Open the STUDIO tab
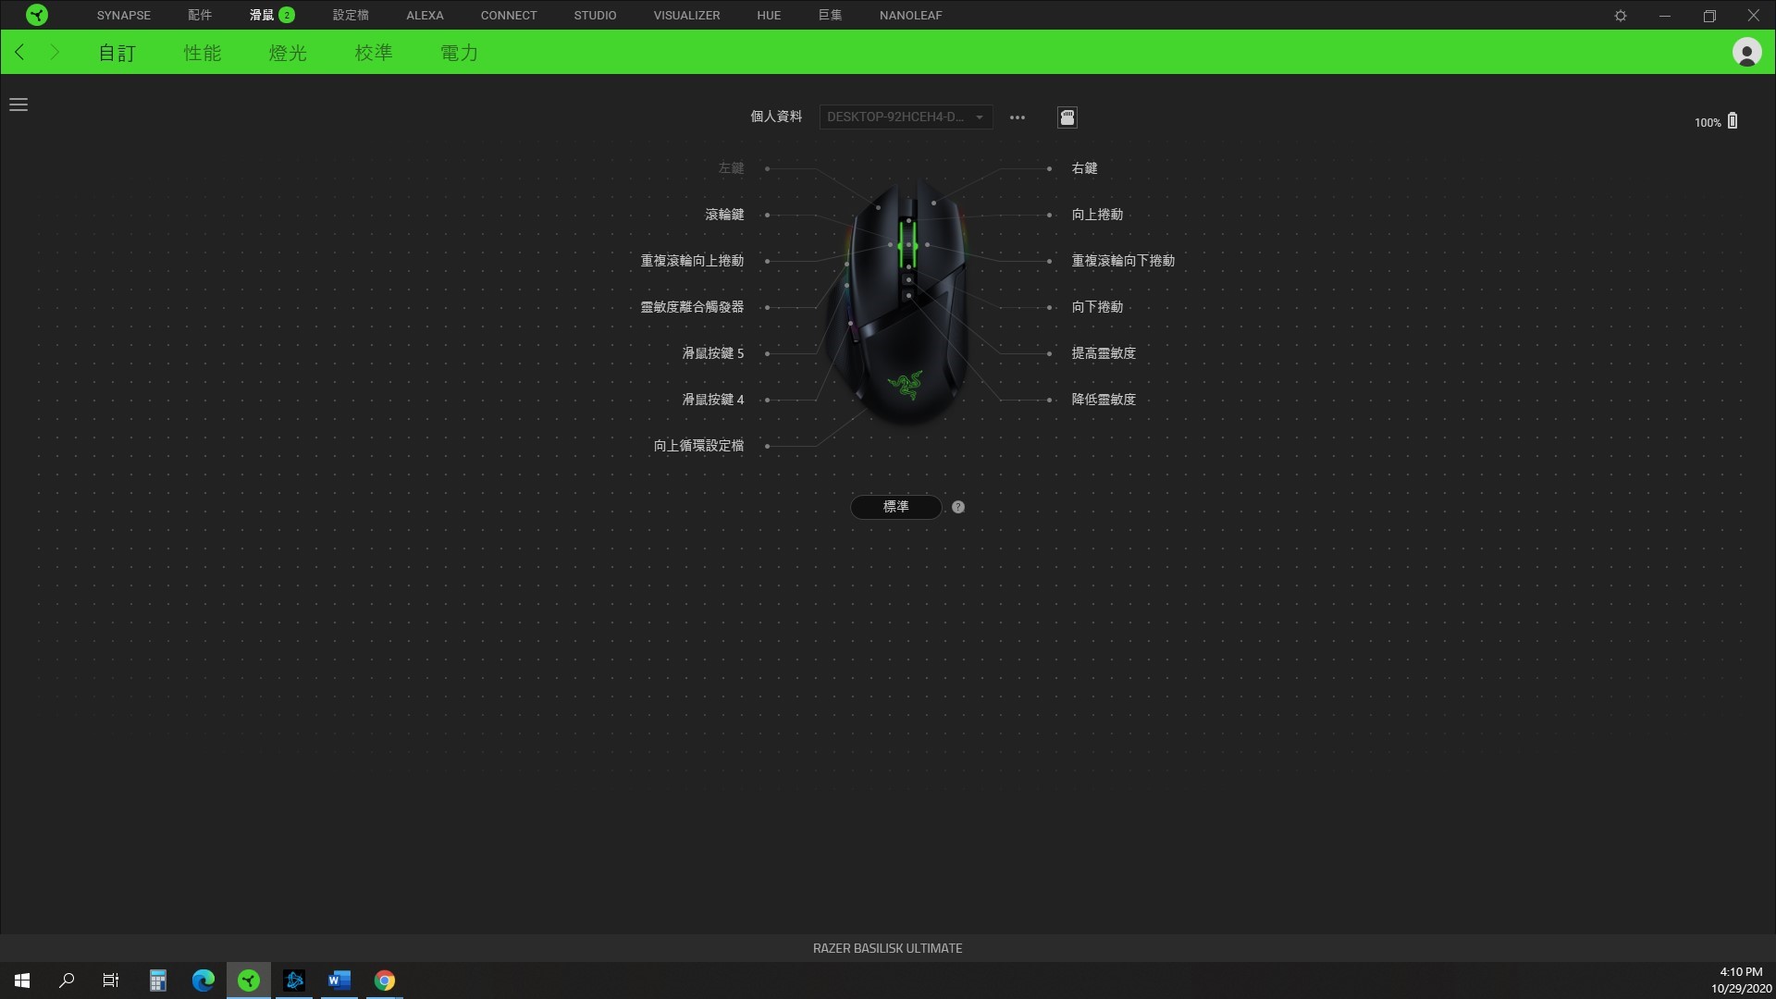Screen dimensions: 1776x999 pyautogui.click(x=595, y=16)
